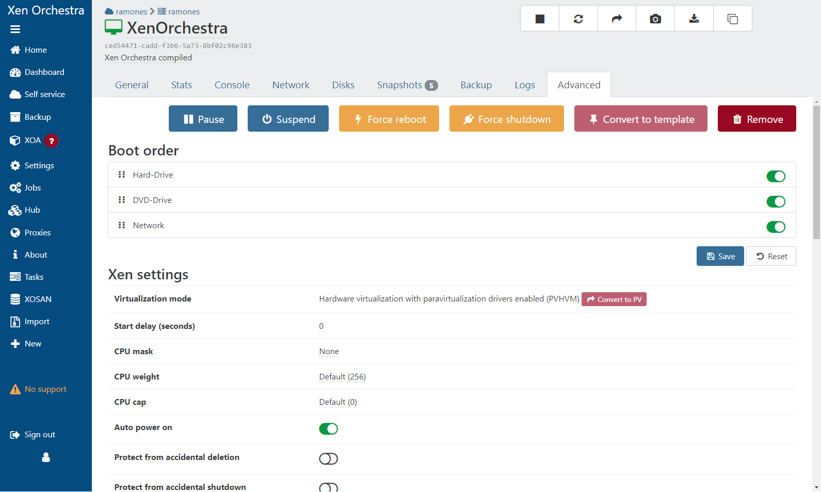Switch to the Stats tab
This screenshot has width=821, height=492.
[182, 85]
